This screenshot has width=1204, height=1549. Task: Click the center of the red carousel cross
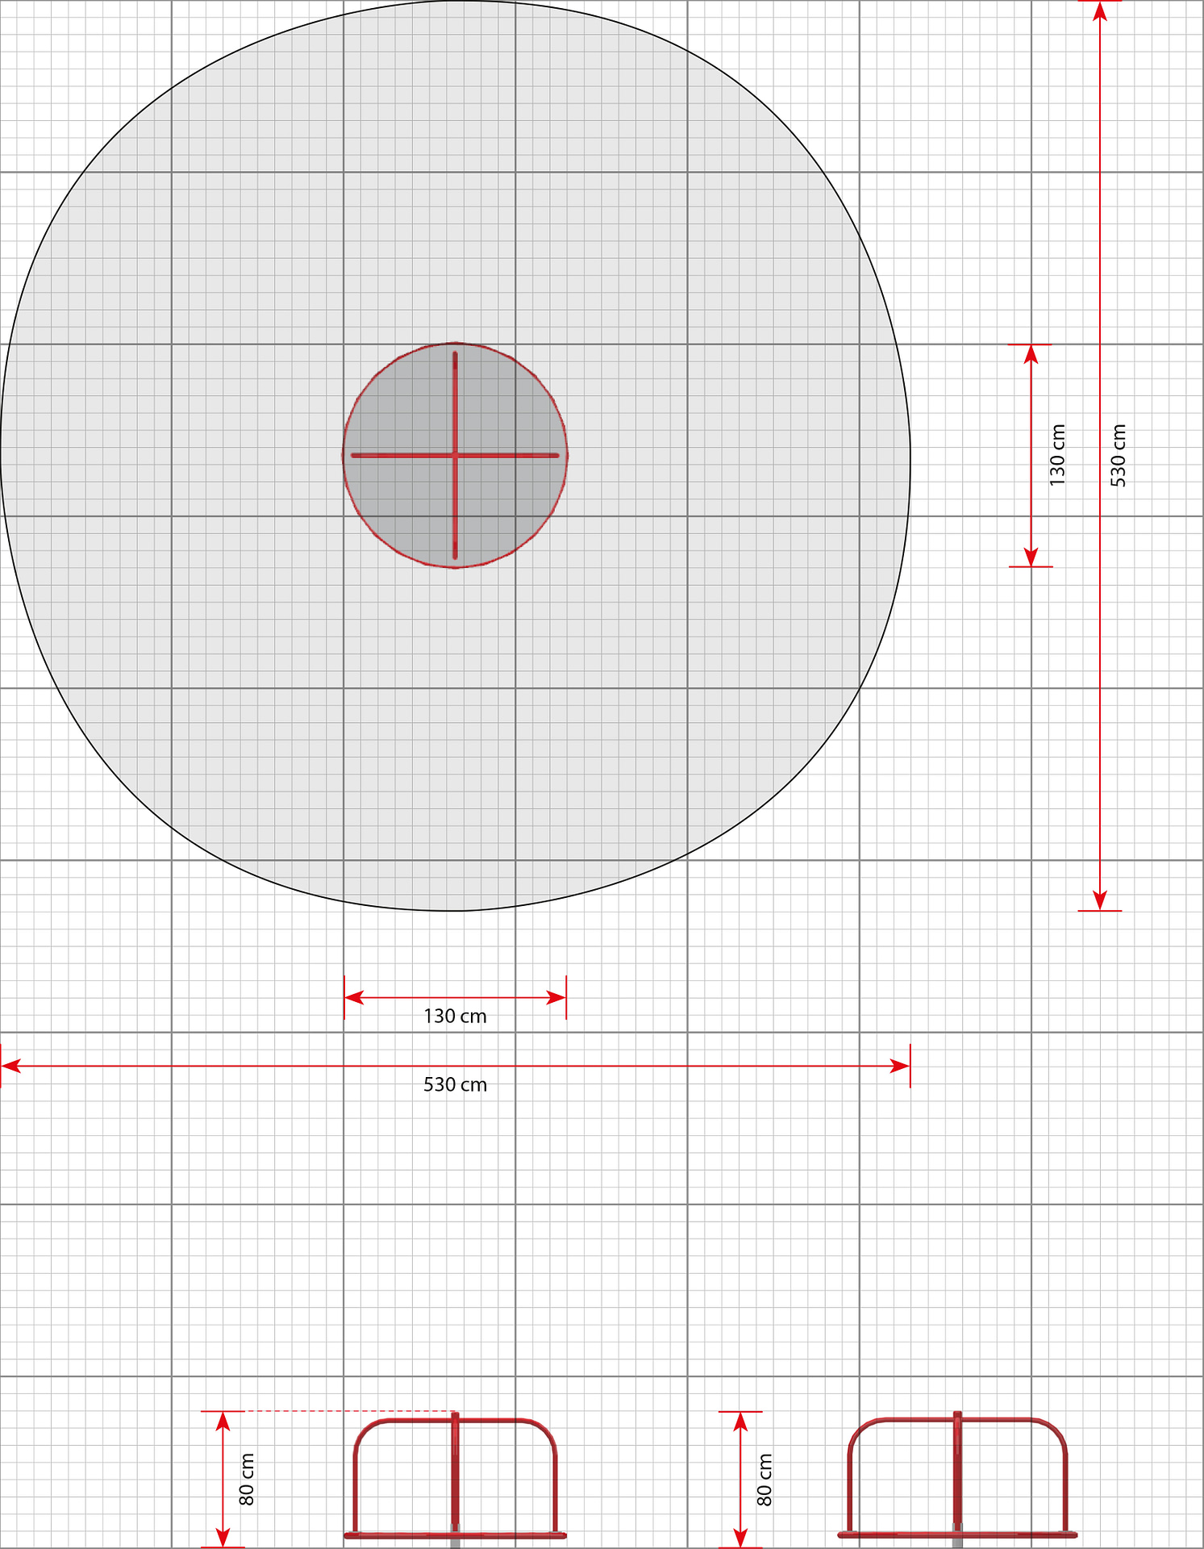[455, 455]
